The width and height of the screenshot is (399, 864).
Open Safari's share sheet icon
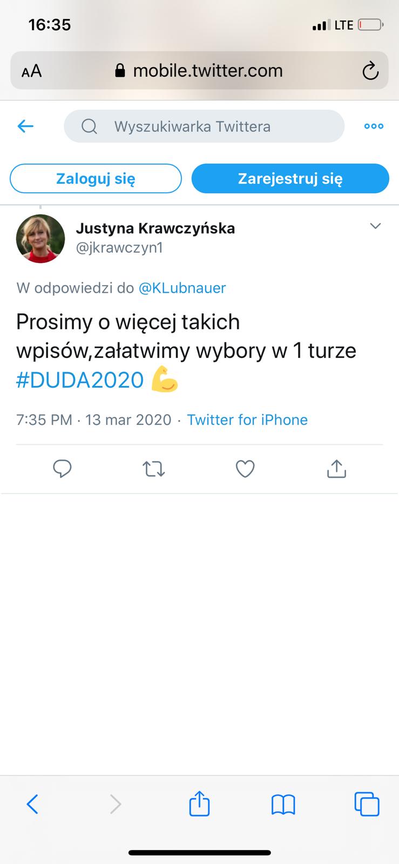pyautogui.click(x=199, y=804)
